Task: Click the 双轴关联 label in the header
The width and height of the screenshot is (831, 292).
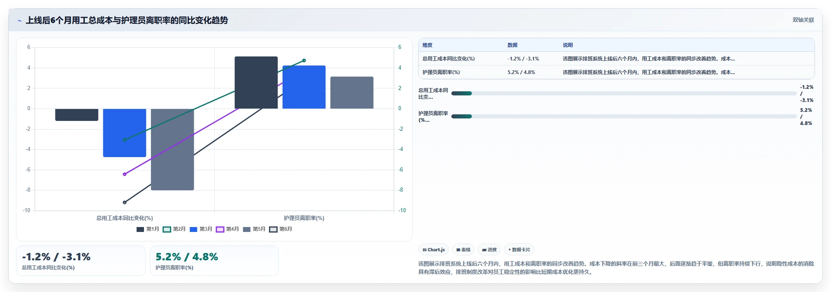Action: (x=803, y=20)
